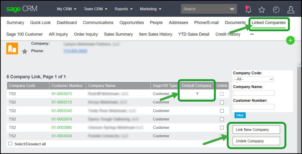Click the blurred company phone number link
The height and width of the screenshot is (154, 302).
(75, 51)
